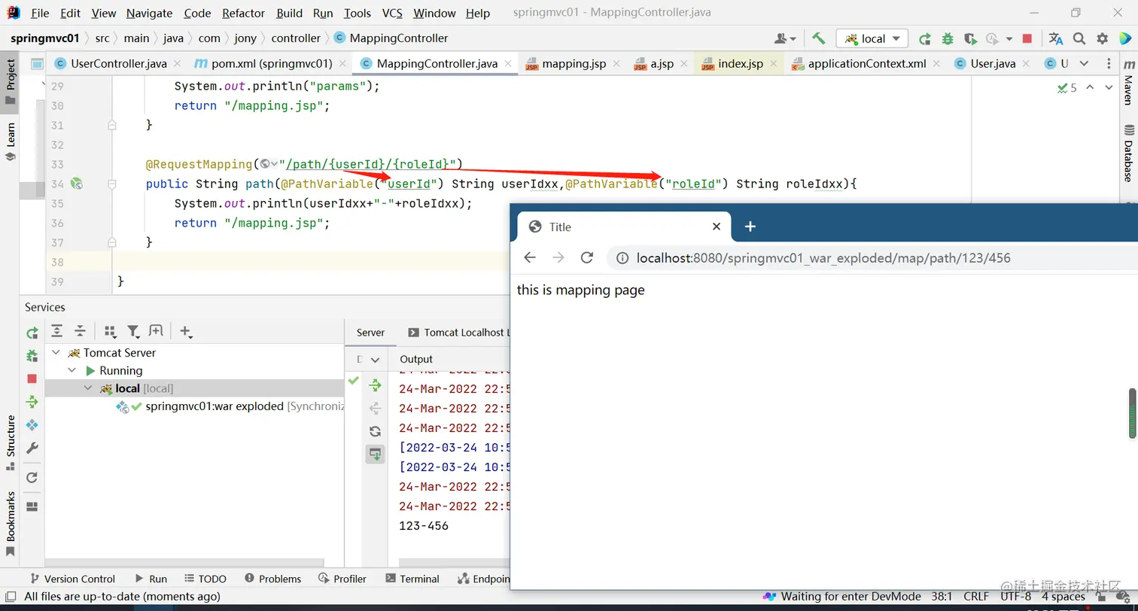Click the green Debug bug icon in top toolbar
Screen dimensions: 1138x611
point(948,38)
